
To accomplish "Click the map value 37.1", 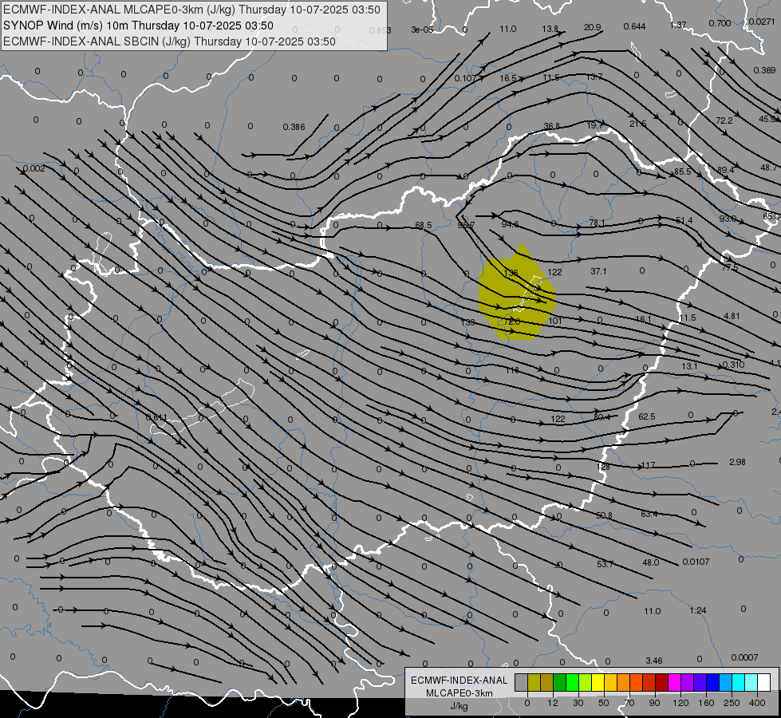I will click(x=598, y=271).
